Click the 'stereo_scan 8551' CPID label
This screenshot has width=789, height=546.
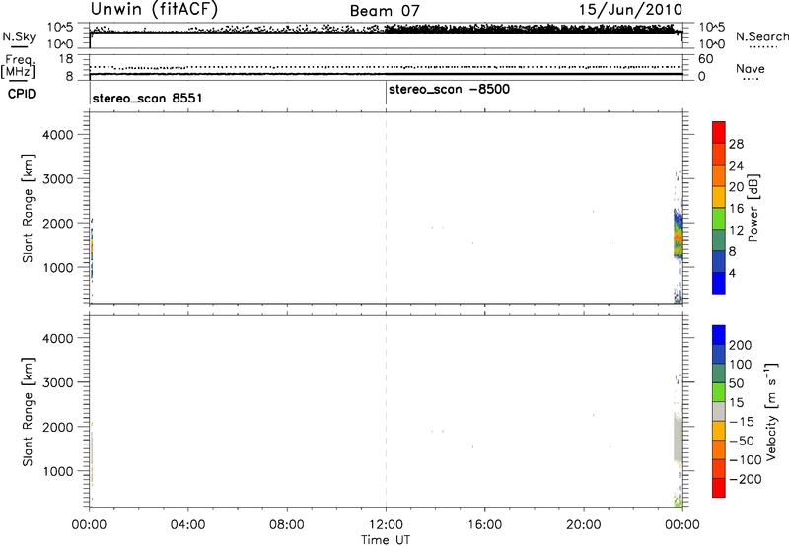coord(147,98)
